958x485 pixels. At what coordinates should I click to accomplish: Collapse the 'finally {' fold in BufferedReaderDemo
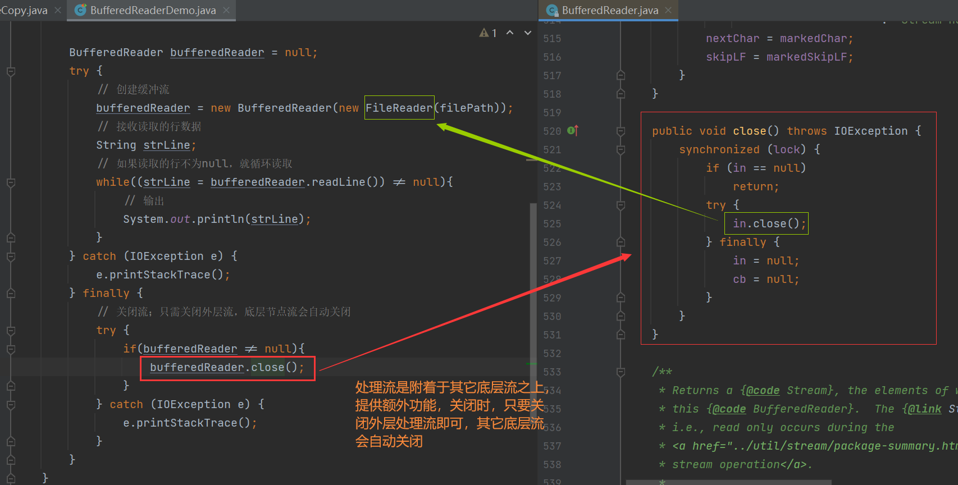[x=11, y=294]
